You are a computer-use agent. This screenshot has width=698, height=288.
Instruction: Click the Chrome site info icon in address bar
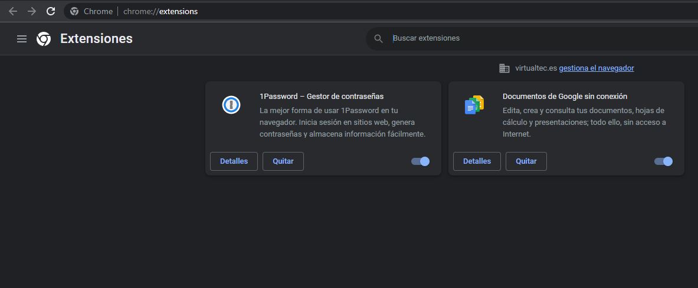click(74, 12)
